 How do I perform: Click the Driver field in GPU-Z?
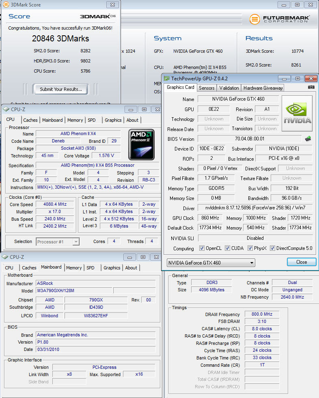pos(255,208)
